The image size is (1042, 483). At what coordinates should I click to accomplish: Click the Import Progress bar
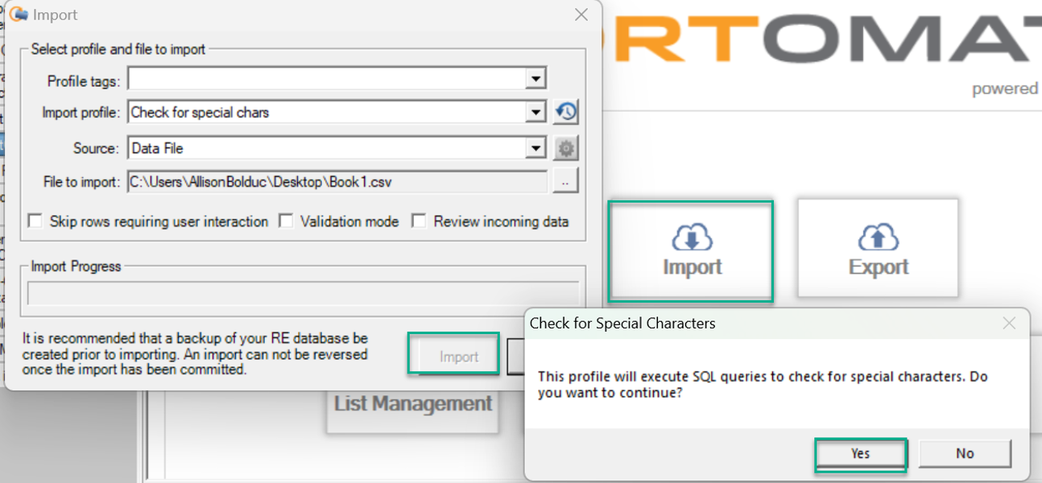point(303,293)
